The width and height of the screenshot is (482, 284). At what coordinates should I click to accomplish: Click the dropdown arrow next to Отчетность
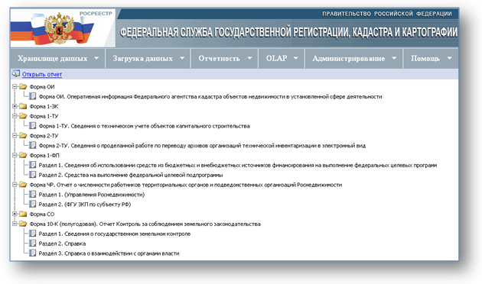(x=249, y=58)
